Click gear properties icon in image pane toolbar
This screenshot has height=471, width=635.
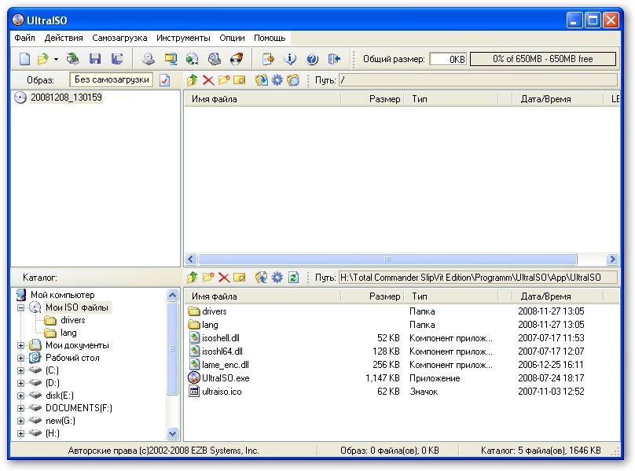tap(277, 80)
